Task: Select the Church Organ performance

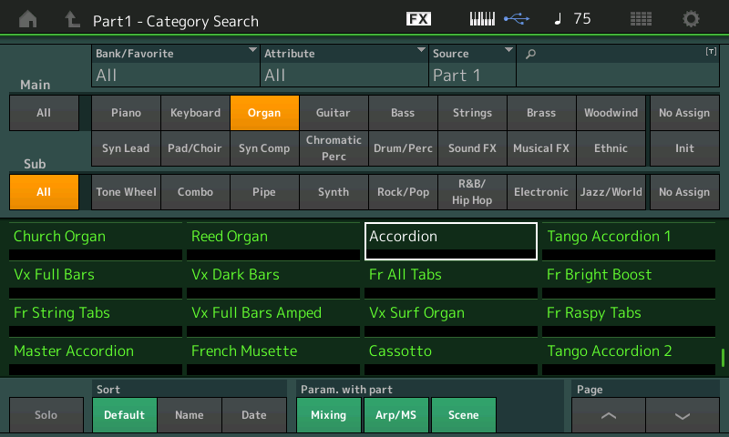Action: click(x=96, y=241)
